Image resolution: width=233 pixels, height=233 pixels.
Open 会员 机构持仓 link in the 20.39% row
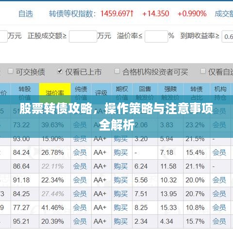[x=219, y=221]
